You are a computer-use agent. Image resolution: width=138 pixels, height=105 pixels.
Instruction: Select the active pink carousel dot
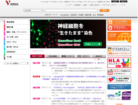pyautogui.click(x=35, y=51)
